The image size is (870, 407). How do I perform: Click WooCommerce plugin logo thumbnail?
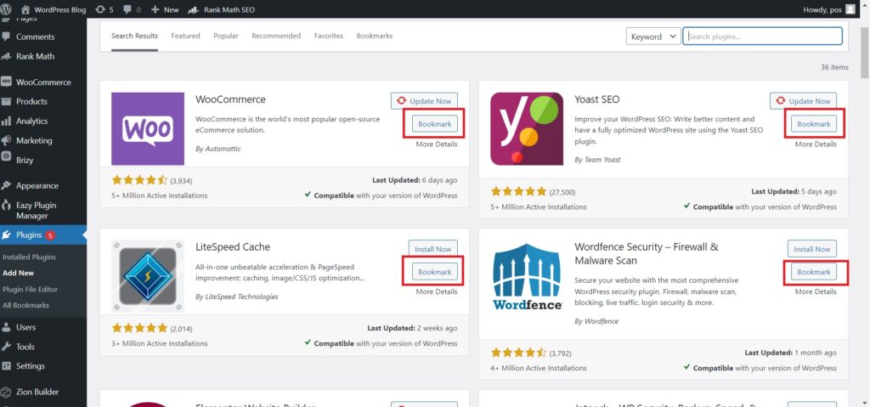tap(148, 129)
